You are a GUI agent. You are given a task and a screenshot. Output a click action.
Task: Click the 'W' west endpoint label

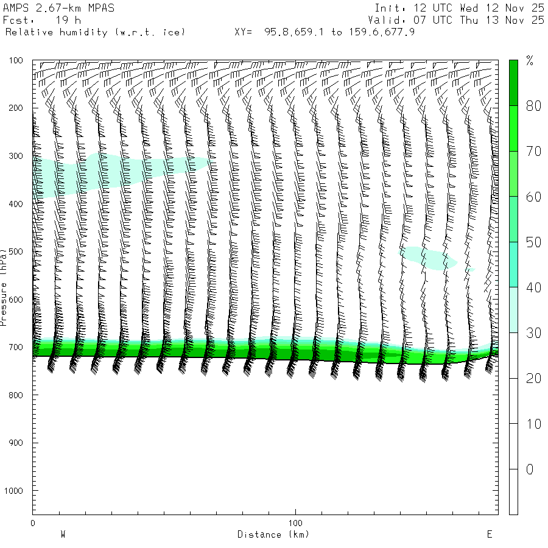pos(63,534)
